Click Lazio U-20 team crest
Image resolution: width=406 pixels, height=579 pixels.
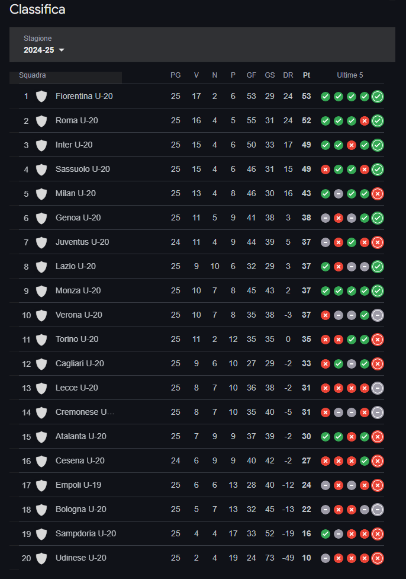[x=41, y=267]
